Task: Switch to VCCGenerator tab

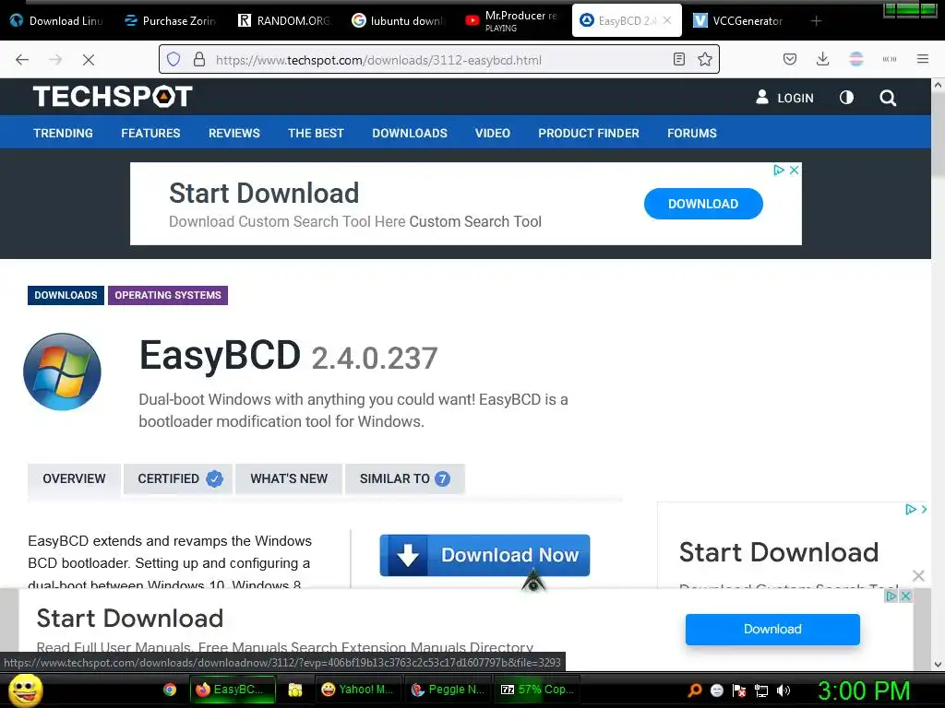Action: (740, 20)
